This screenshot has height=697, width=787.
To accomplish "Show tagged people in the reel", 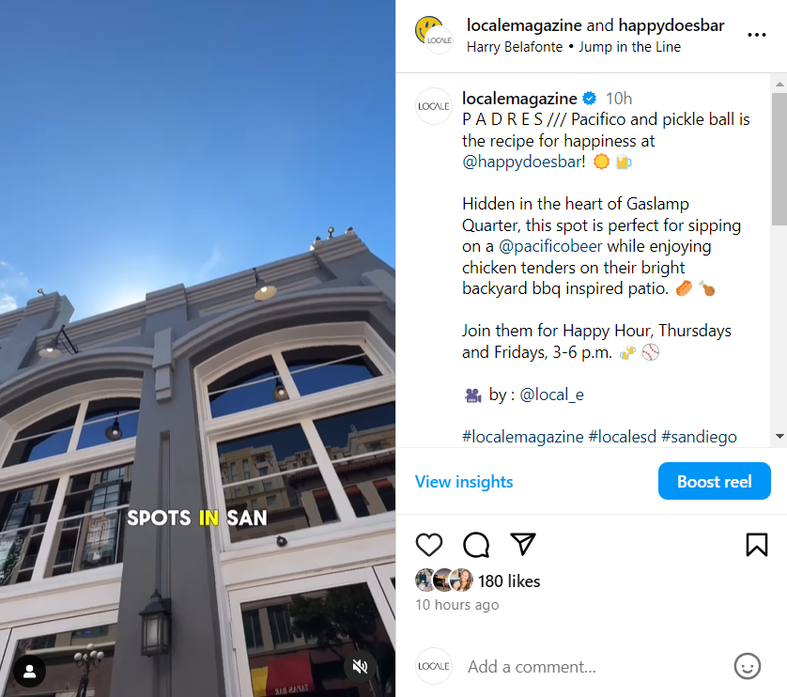I will (30, 672).
